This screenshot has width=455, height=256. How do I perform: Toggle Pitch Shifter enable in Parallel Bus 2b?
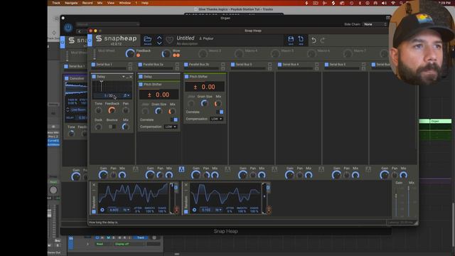[x=186, y=77]
